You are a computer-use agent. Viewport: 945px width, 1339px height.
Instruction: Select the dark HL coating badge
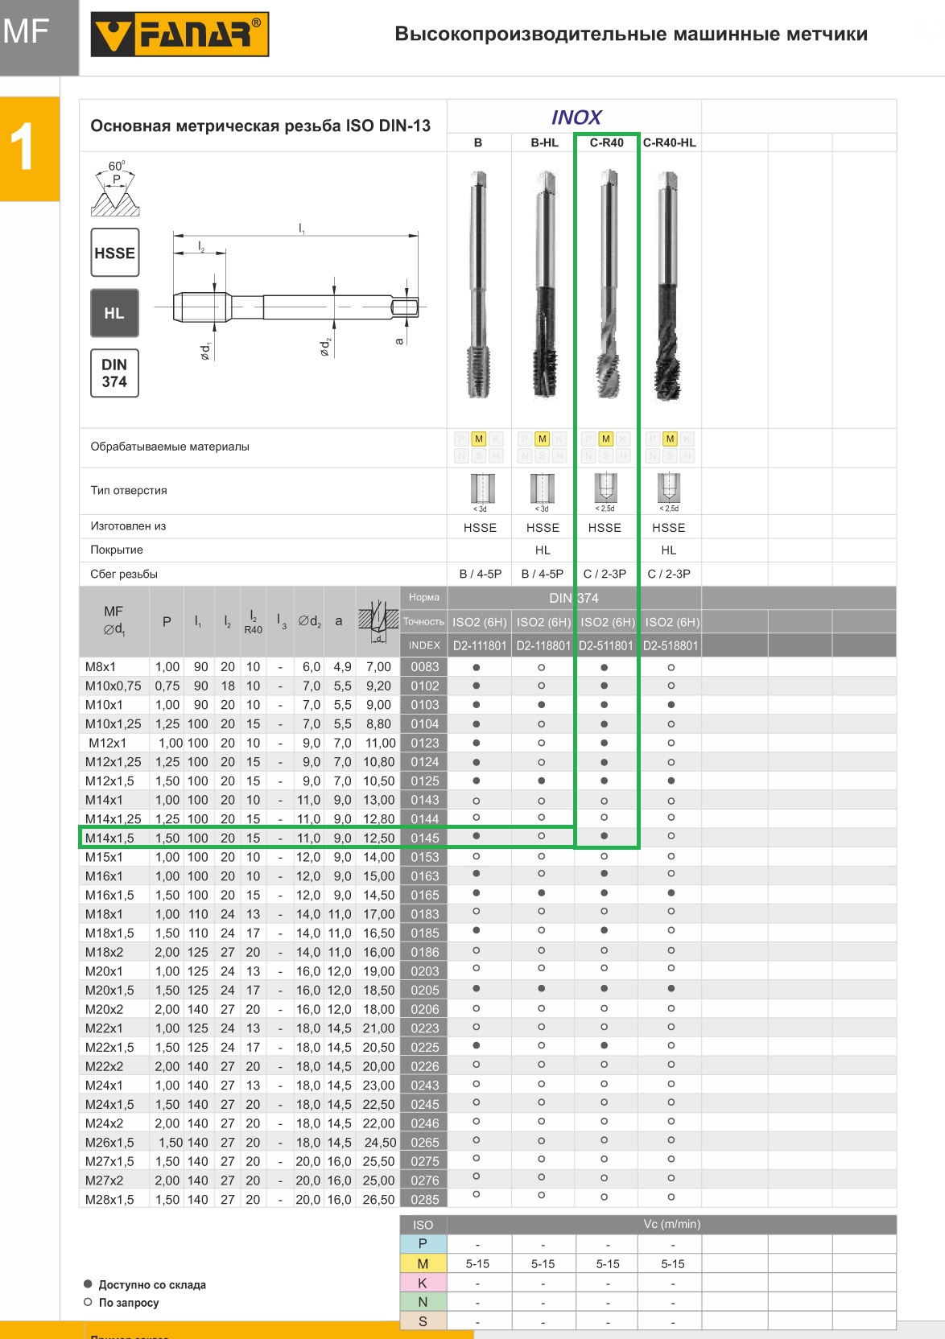click(x=115, y=313)
